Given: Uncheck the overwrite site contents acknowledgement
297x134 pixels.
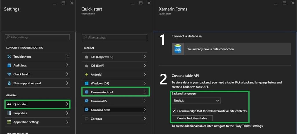Looking at the screenshot, I should [174, 111].
